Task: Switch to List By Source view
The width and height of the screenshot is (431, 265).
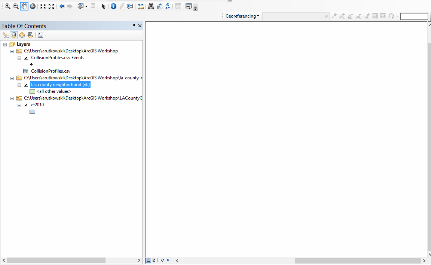Action: [14, 35]
